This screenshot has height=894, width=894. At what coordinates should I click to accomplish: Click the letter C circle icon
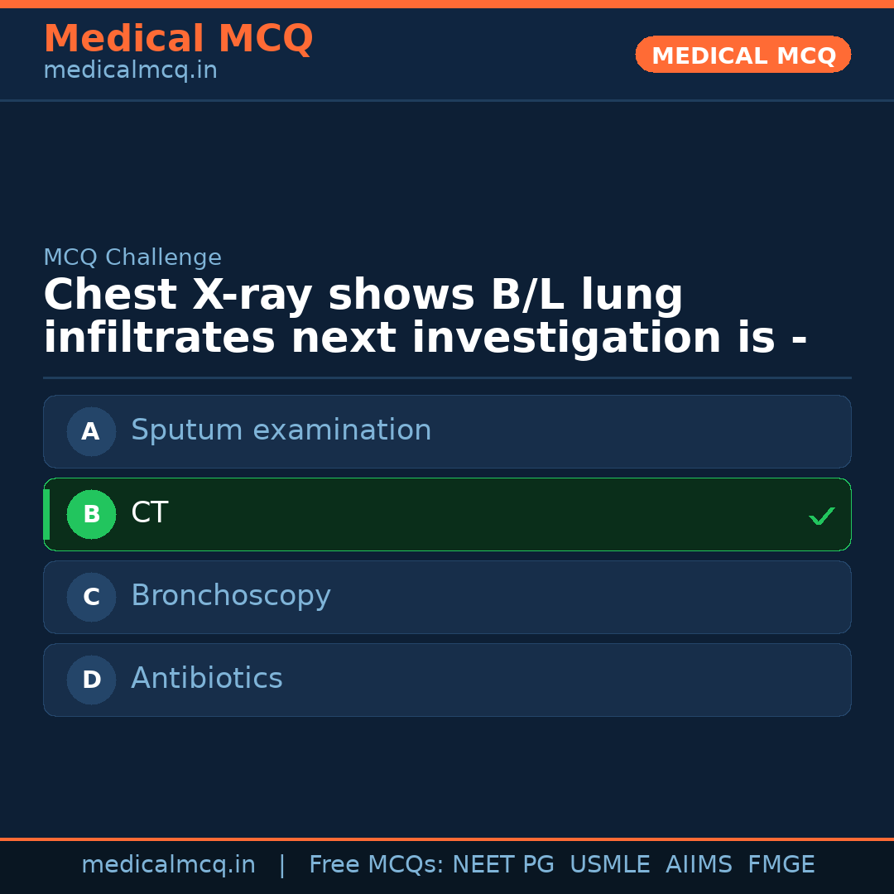(x=91, y=597)
